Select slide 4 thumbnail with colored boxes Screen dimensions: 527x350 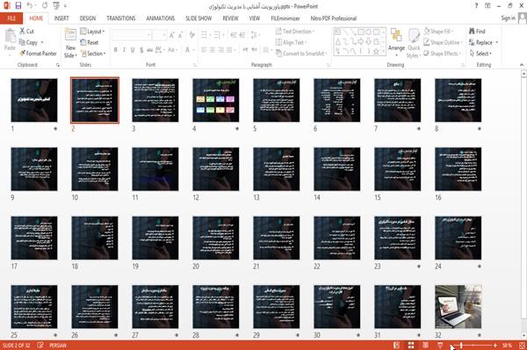pos(216,100)
